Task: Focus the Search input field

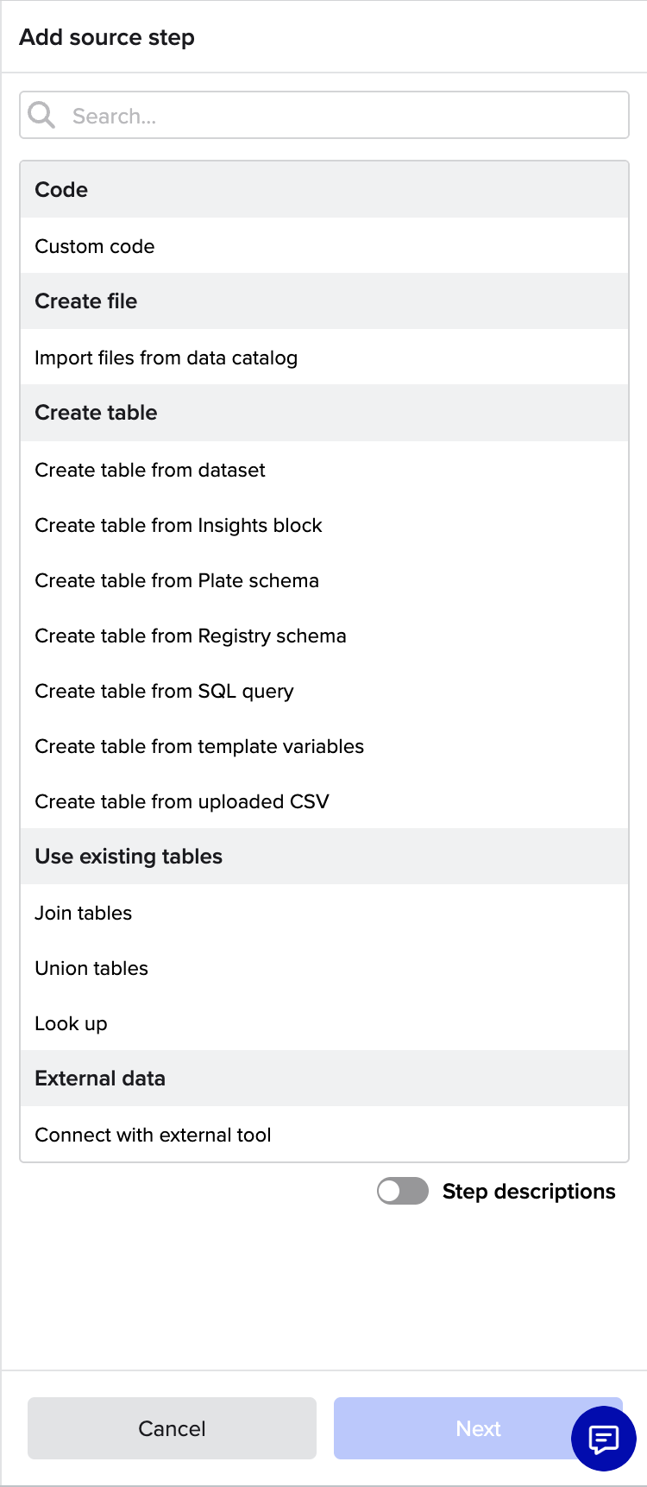Action: 324,115
